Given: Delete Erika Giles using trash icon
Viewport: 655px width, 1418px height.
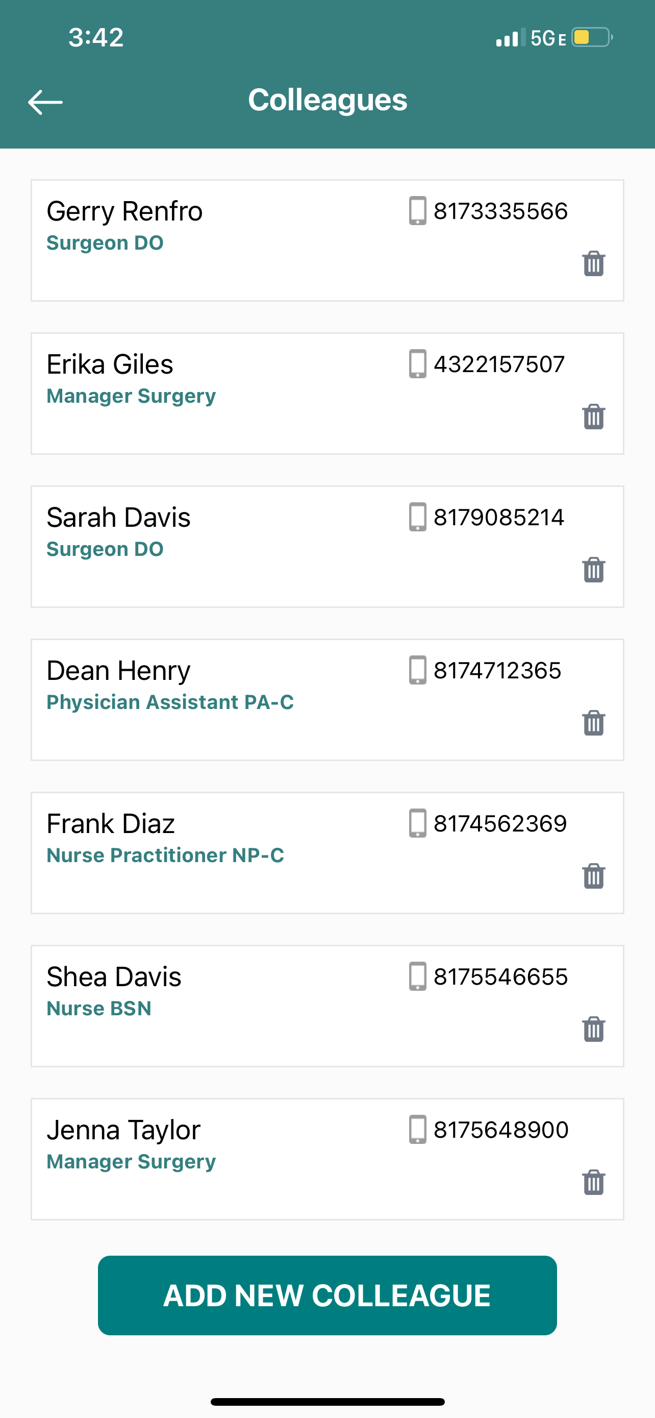Looking at the screenshot, I should [x=593, y=416].
